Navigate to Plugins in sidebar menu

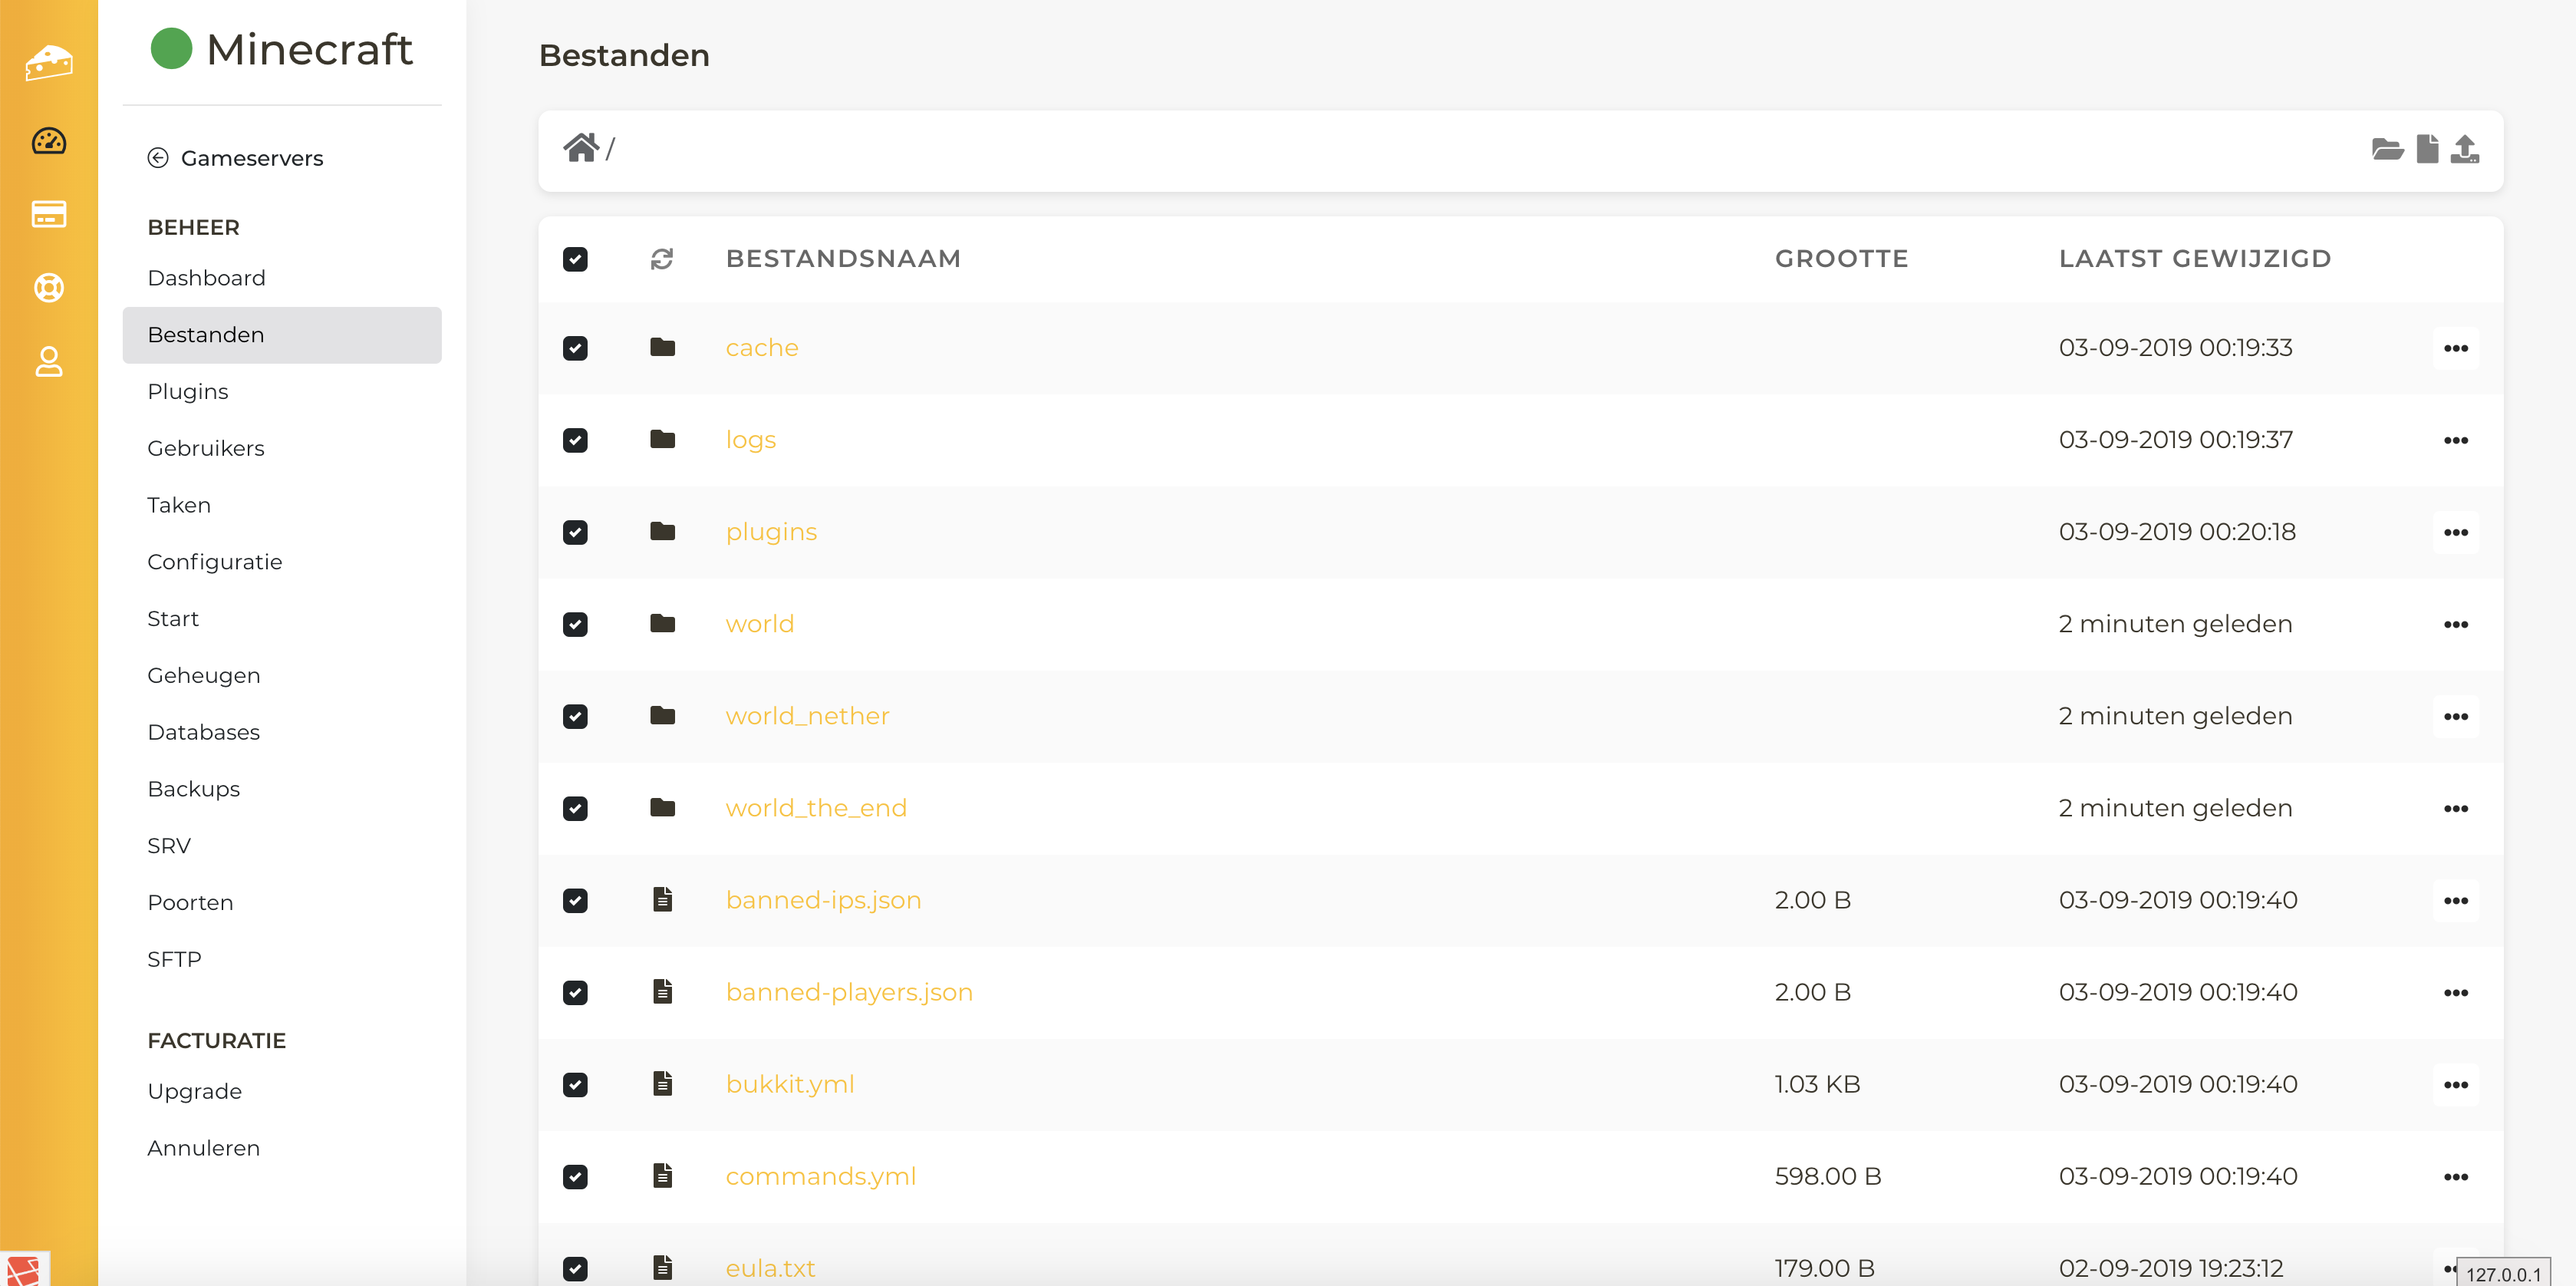click(x=187, y=392)
